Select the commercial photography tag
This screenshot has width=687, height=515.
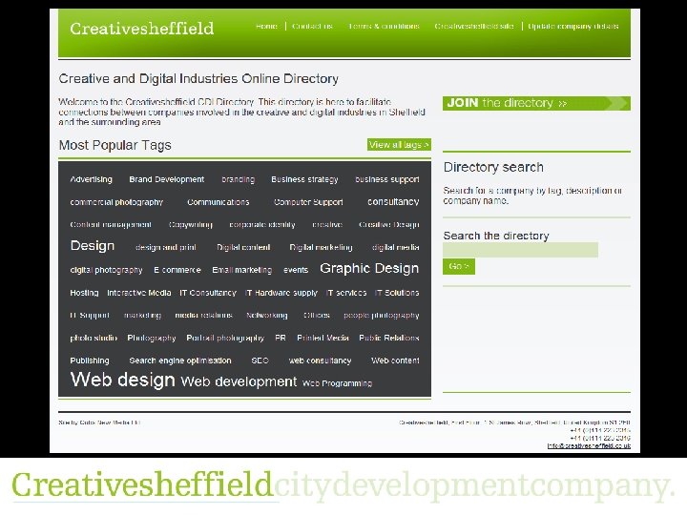pyautogui.click(x=116, y=202)
